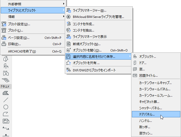This screenshot has width=181, height=137.
Task: Select the Line tool
Action: 6,100
